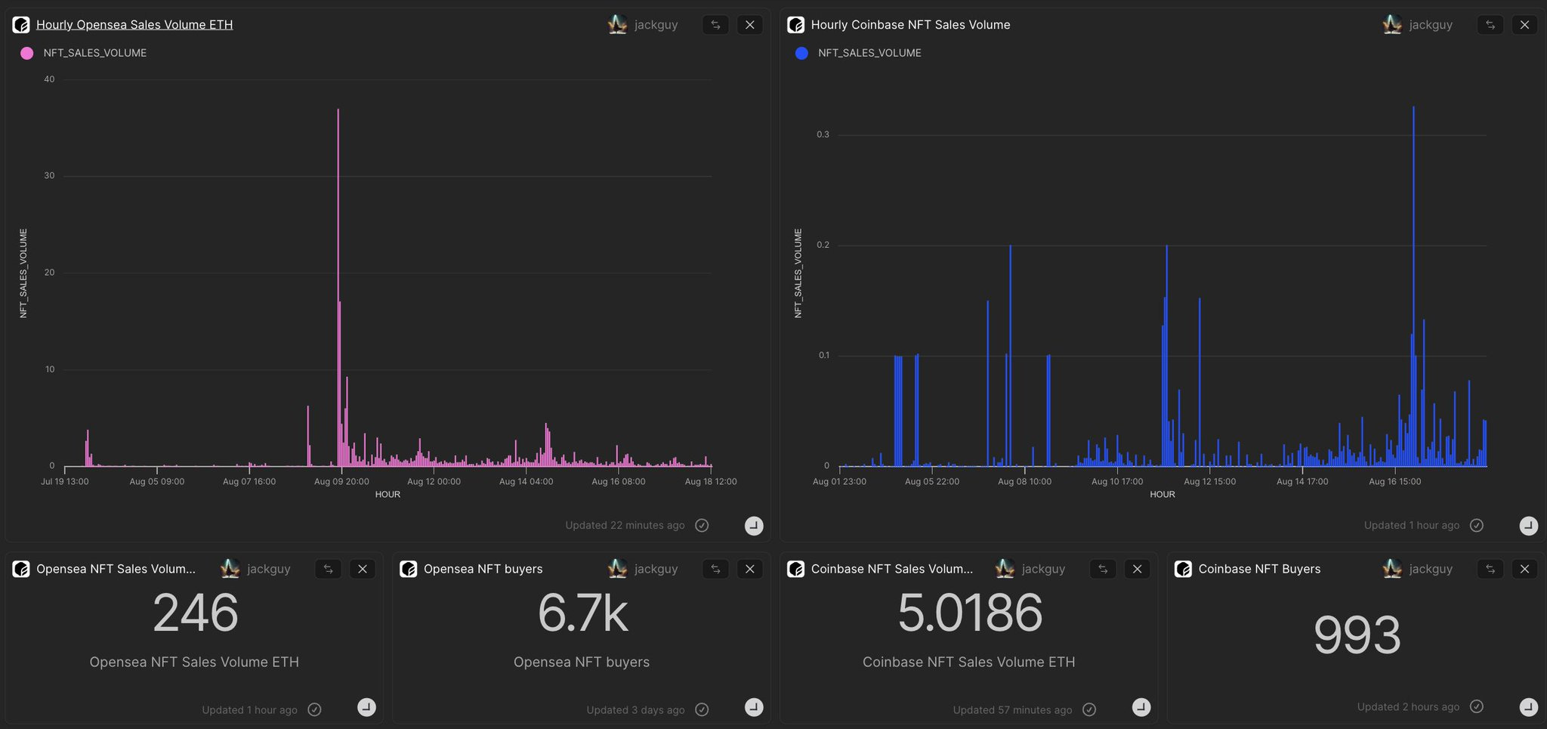Click the round white icon button on the Opensea NFT Sales Volume card
Image resolution: width=1547 pixels, height=729 pixels.
pyautogui.click(x=366, y=707)
